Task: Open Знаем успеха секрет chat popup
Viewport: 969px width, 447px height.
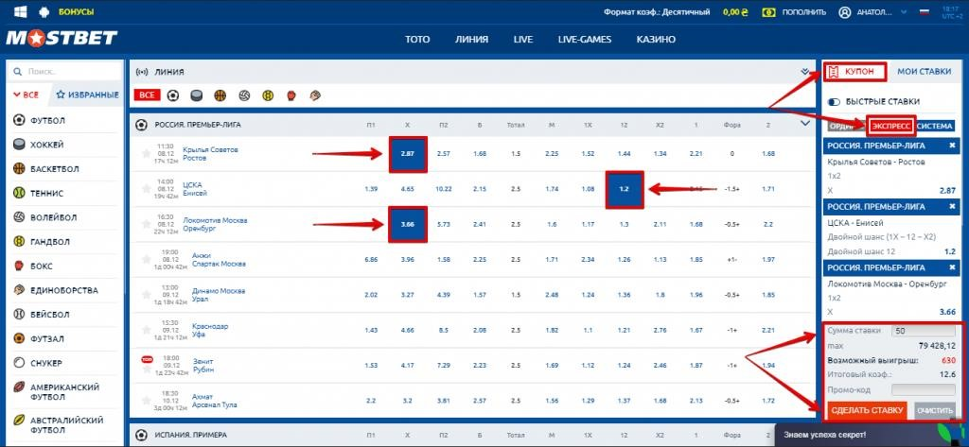Action: (872, 435)
